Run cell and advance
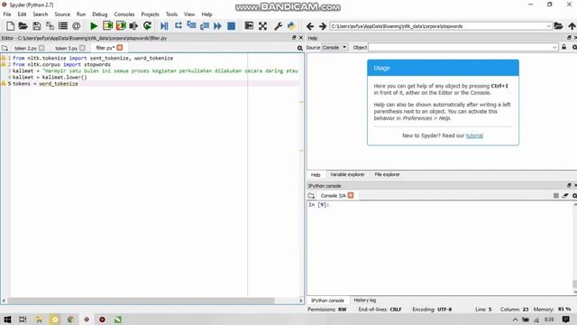This screenshot has height=325, width=577. pos(121,26)
